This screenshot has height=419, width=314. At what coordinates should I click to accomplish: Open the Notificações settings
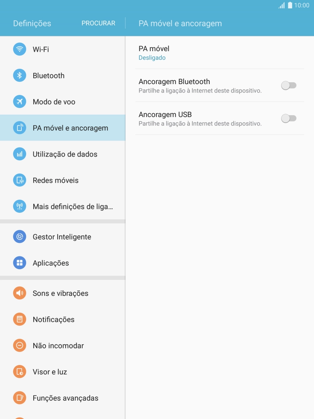click(x=63, y=319)
